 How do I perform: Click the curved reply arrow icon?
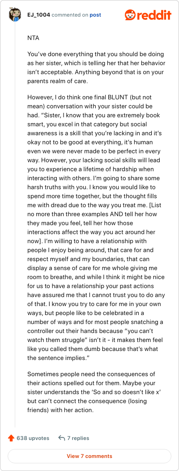(62, 438)
